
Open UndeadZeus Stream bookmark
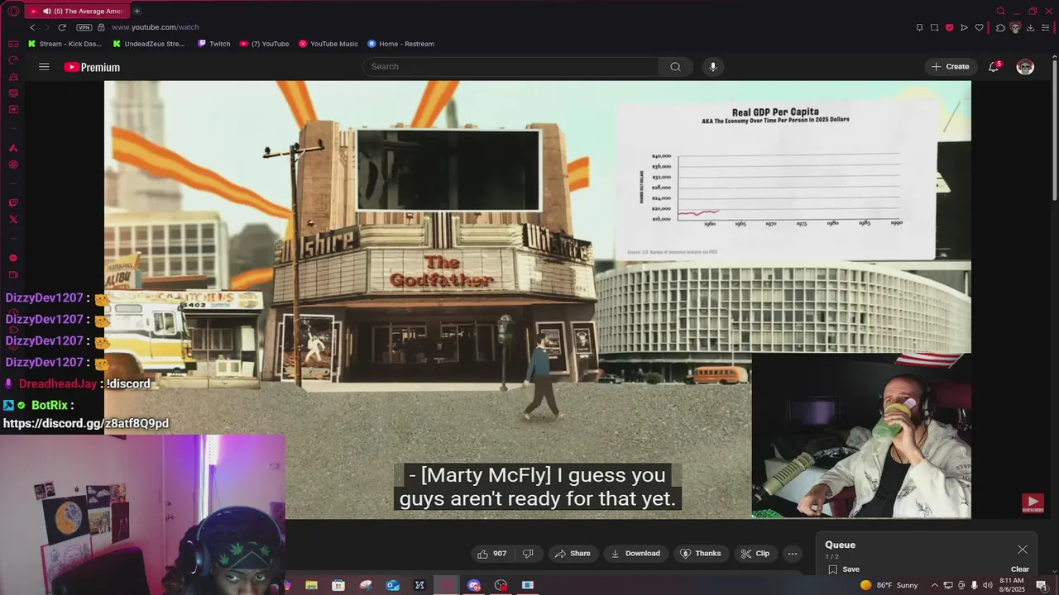[150, 44]
